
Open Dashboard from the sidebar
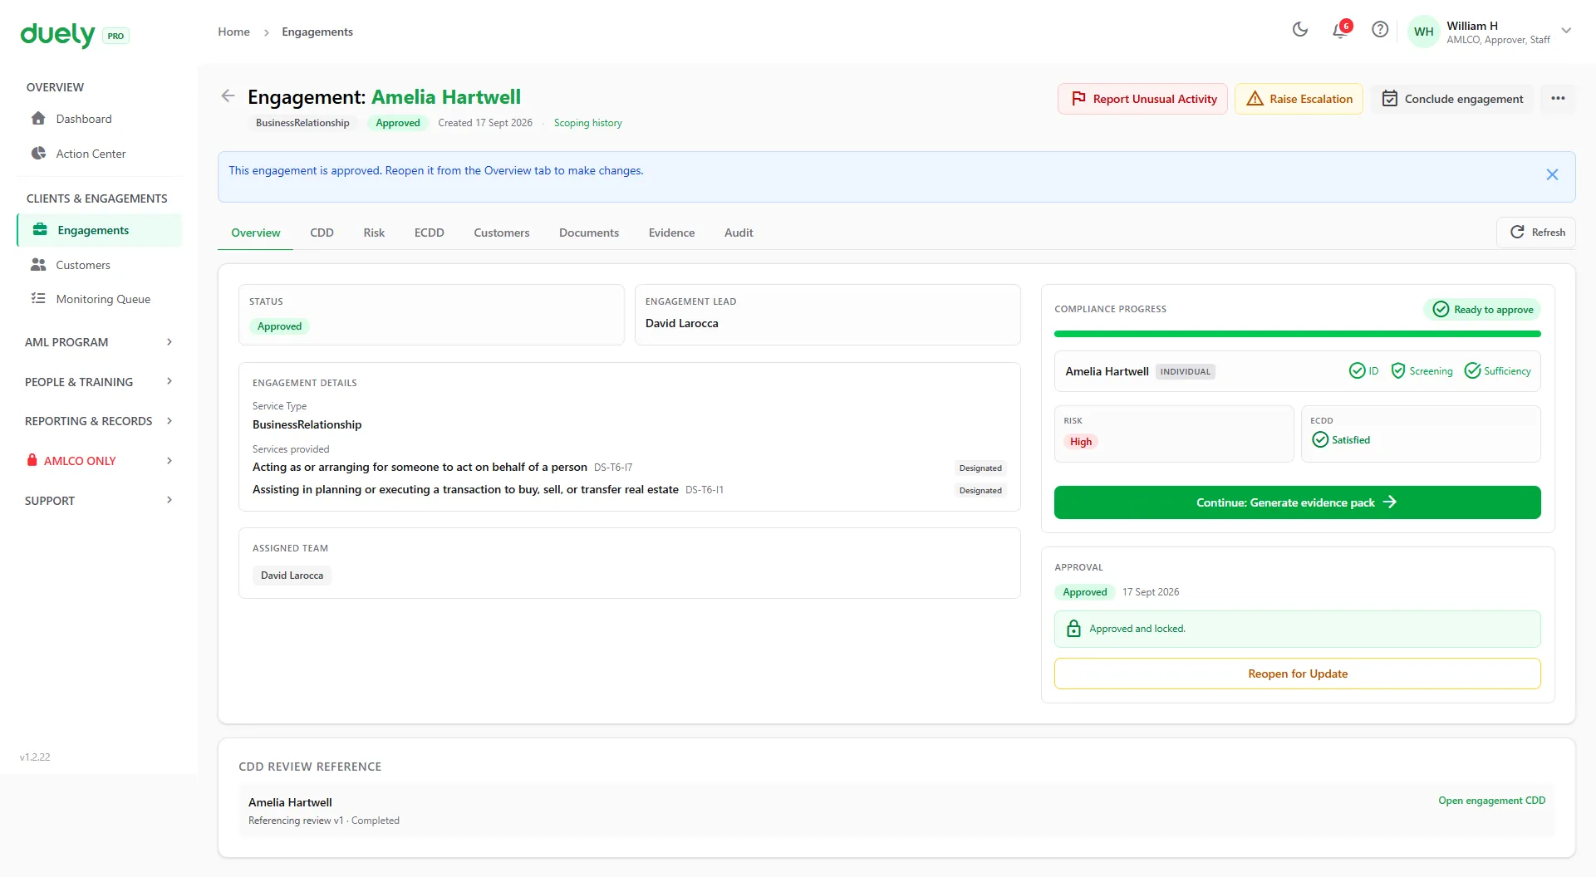(100, 119)
